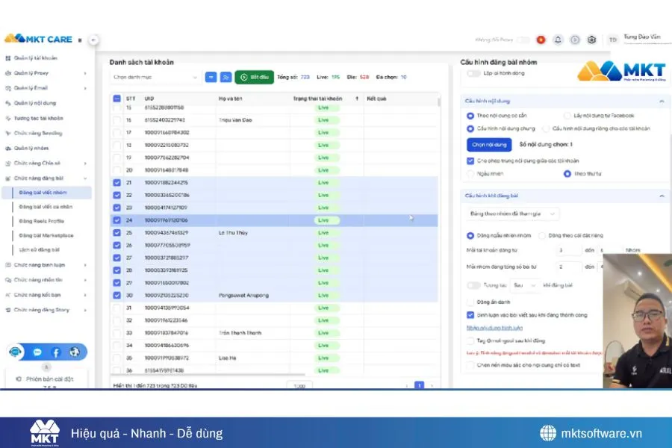The image size is (672, 448).
Task: Select 'Đăng Reels Profile' in the sidebar
Action: point(42,221)
